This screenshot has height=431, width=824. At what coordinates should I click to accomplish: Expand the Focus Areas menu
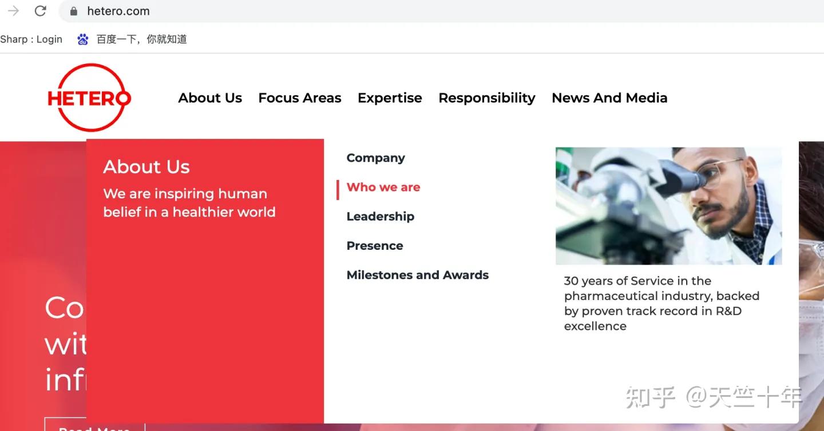tap(300, 98)
